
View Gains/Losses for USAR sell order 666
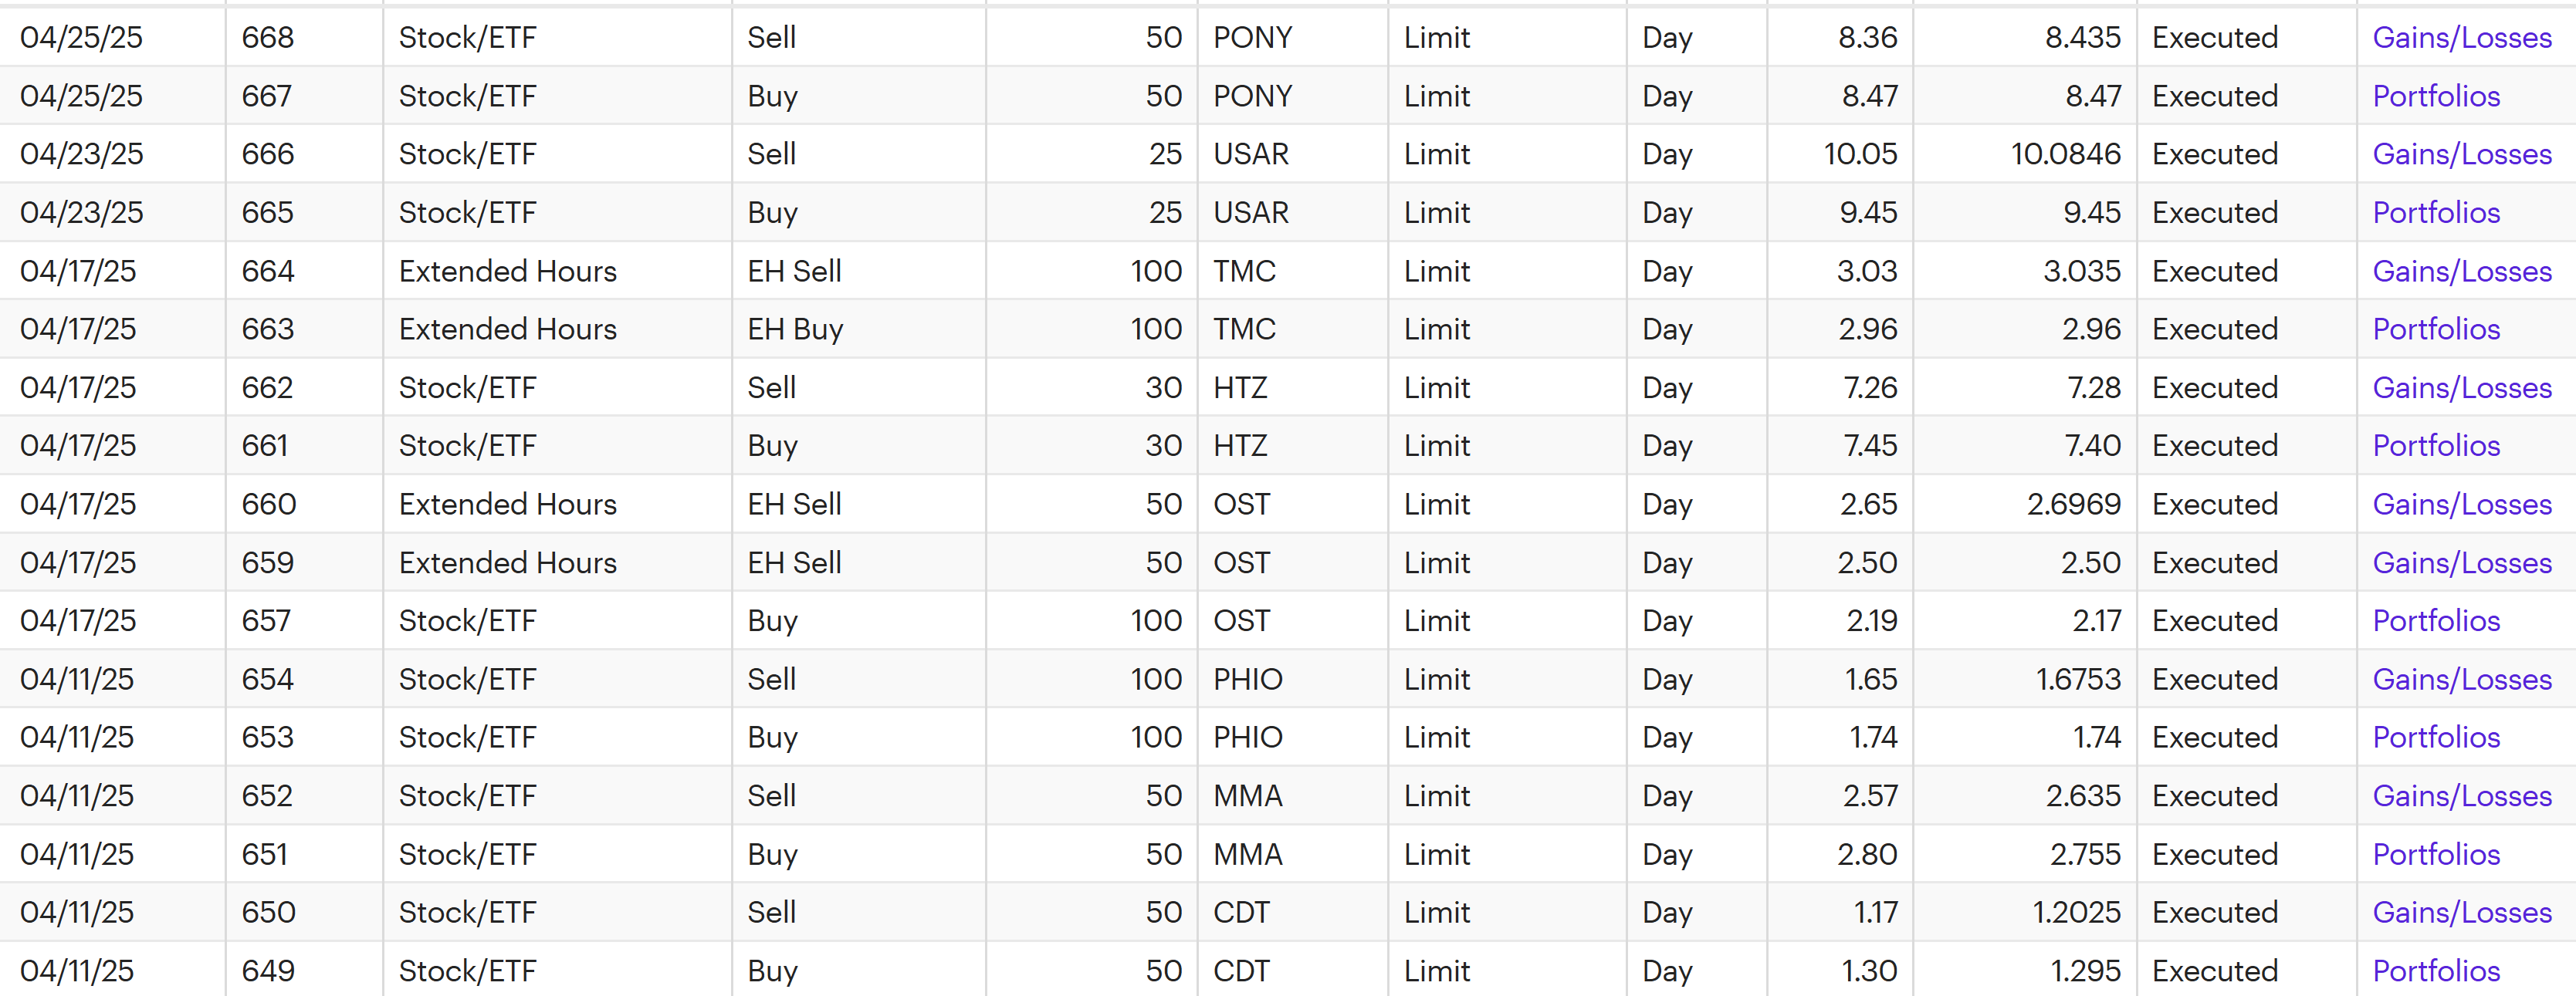[2461, 154]
